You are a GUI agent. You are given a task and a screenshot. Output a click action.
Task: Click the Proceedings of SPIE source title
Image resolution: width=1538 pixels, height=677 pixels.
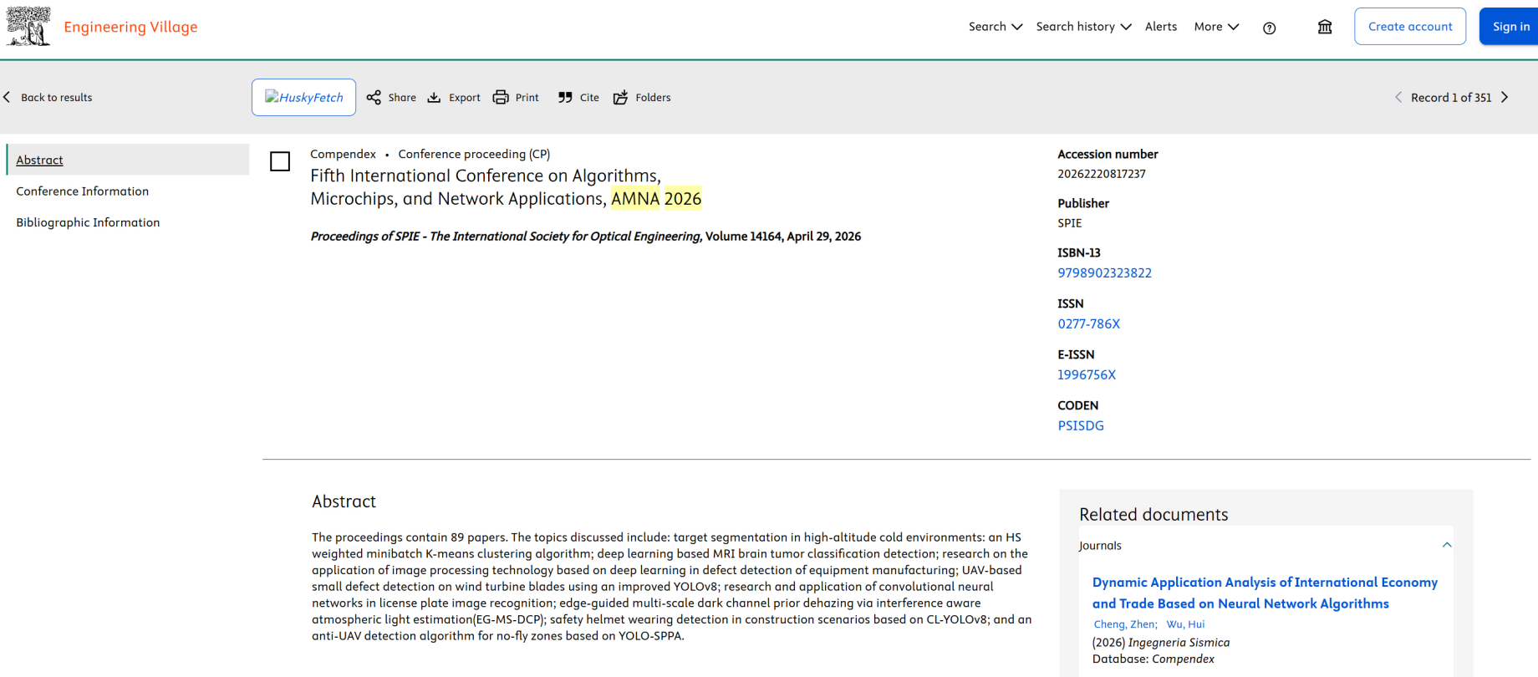click(506, 237)
